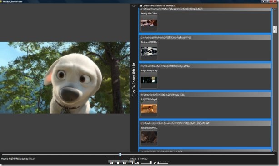This screenshot has width=279, height=166.
Task: Click the file path header above Body.Of.Lies
Action: (x=205, y=66)
